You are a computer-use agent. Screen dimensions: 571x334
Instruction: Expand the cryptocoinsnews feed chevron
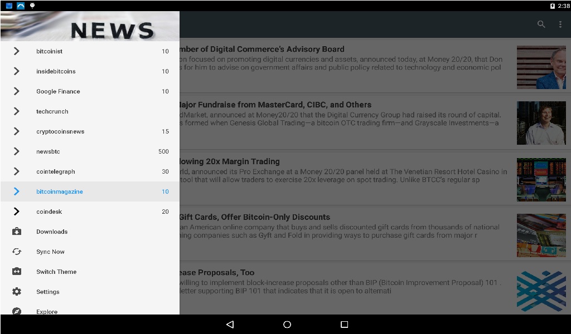click(16, 131)
